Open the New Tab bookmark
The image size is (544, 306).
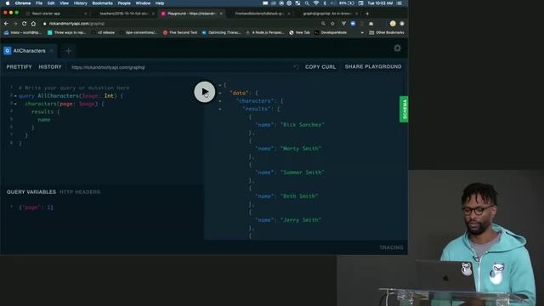tap(300, 32)
